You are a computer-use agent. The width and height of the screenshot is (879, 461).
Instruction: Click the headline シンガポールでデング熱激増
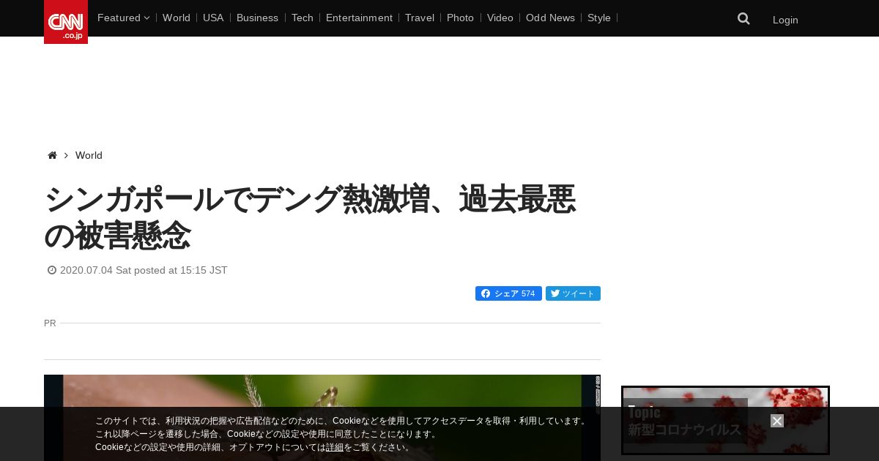[x=311, y=217]
